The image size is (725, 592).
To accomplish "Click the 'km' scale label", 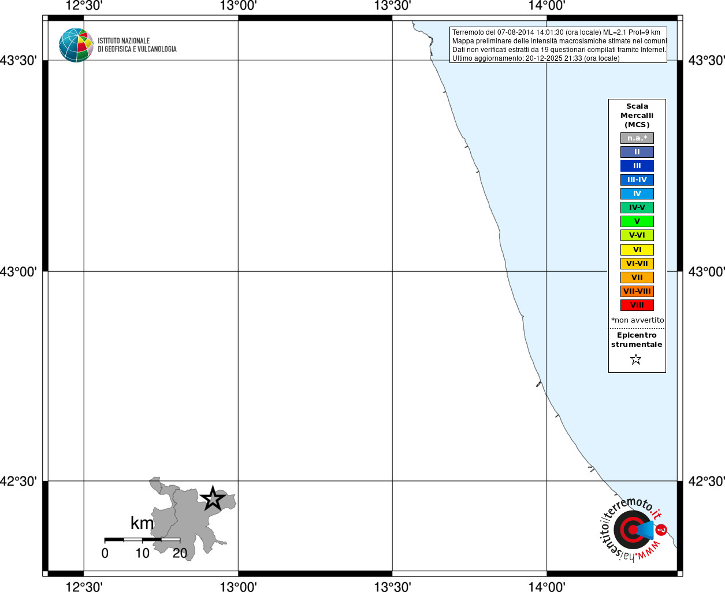I will (x=142, y=523).
